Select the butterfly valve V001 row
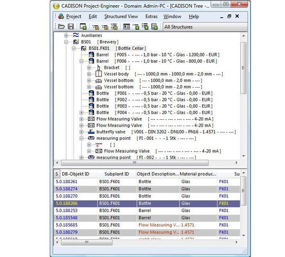 click(x=166, y=132)
